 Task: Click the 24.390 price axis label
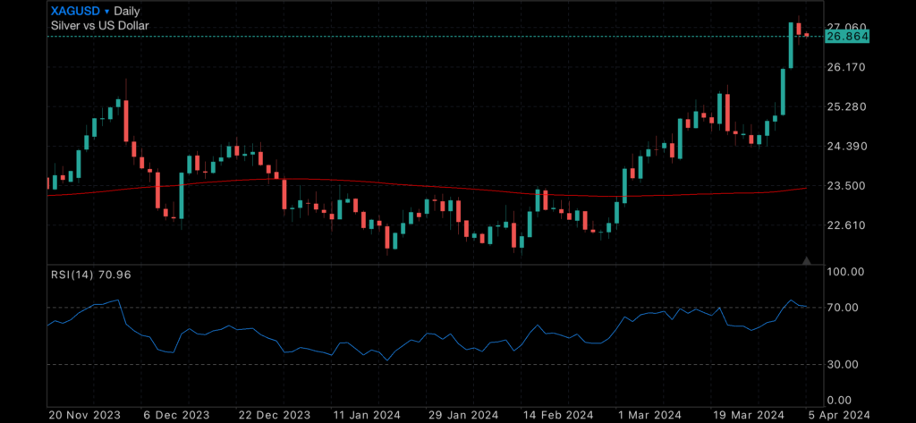coord(846,146)
